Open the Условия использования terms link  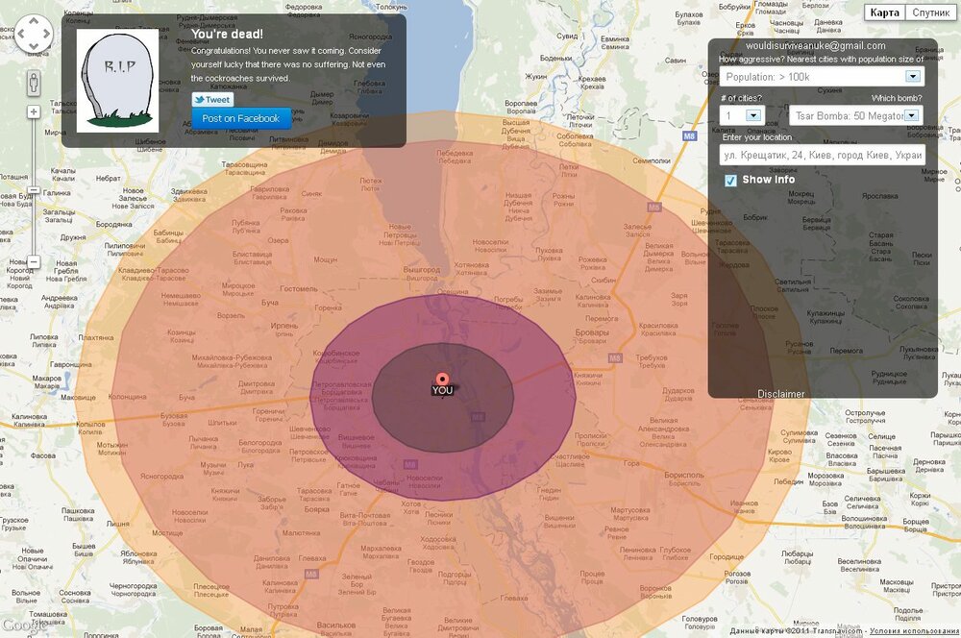(914, 630)
